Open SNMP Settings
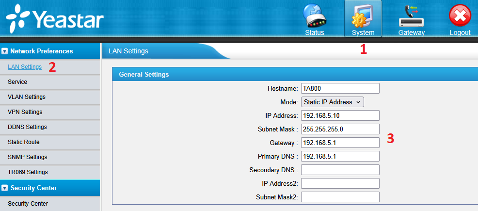This screenshot has height=211, width=478. coord(28,157)
